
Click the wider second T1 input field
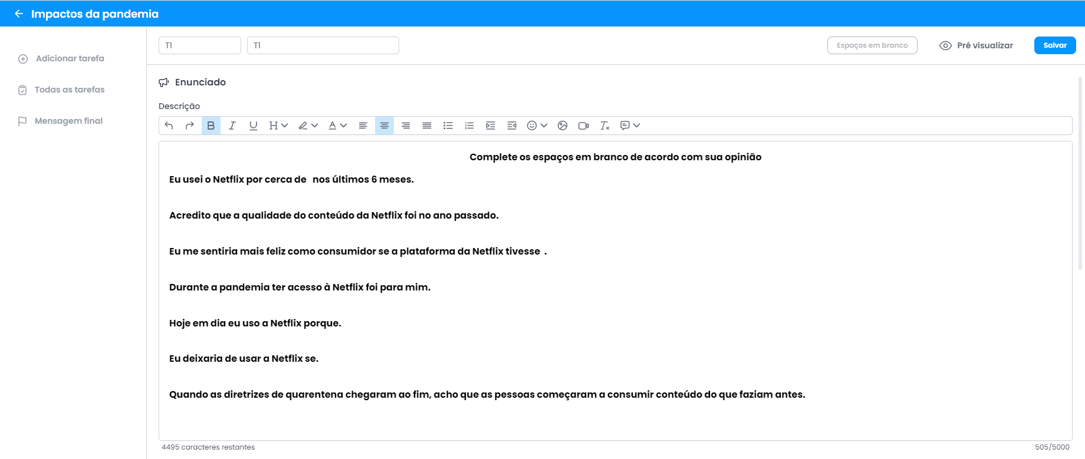click(x=323, y=45)
